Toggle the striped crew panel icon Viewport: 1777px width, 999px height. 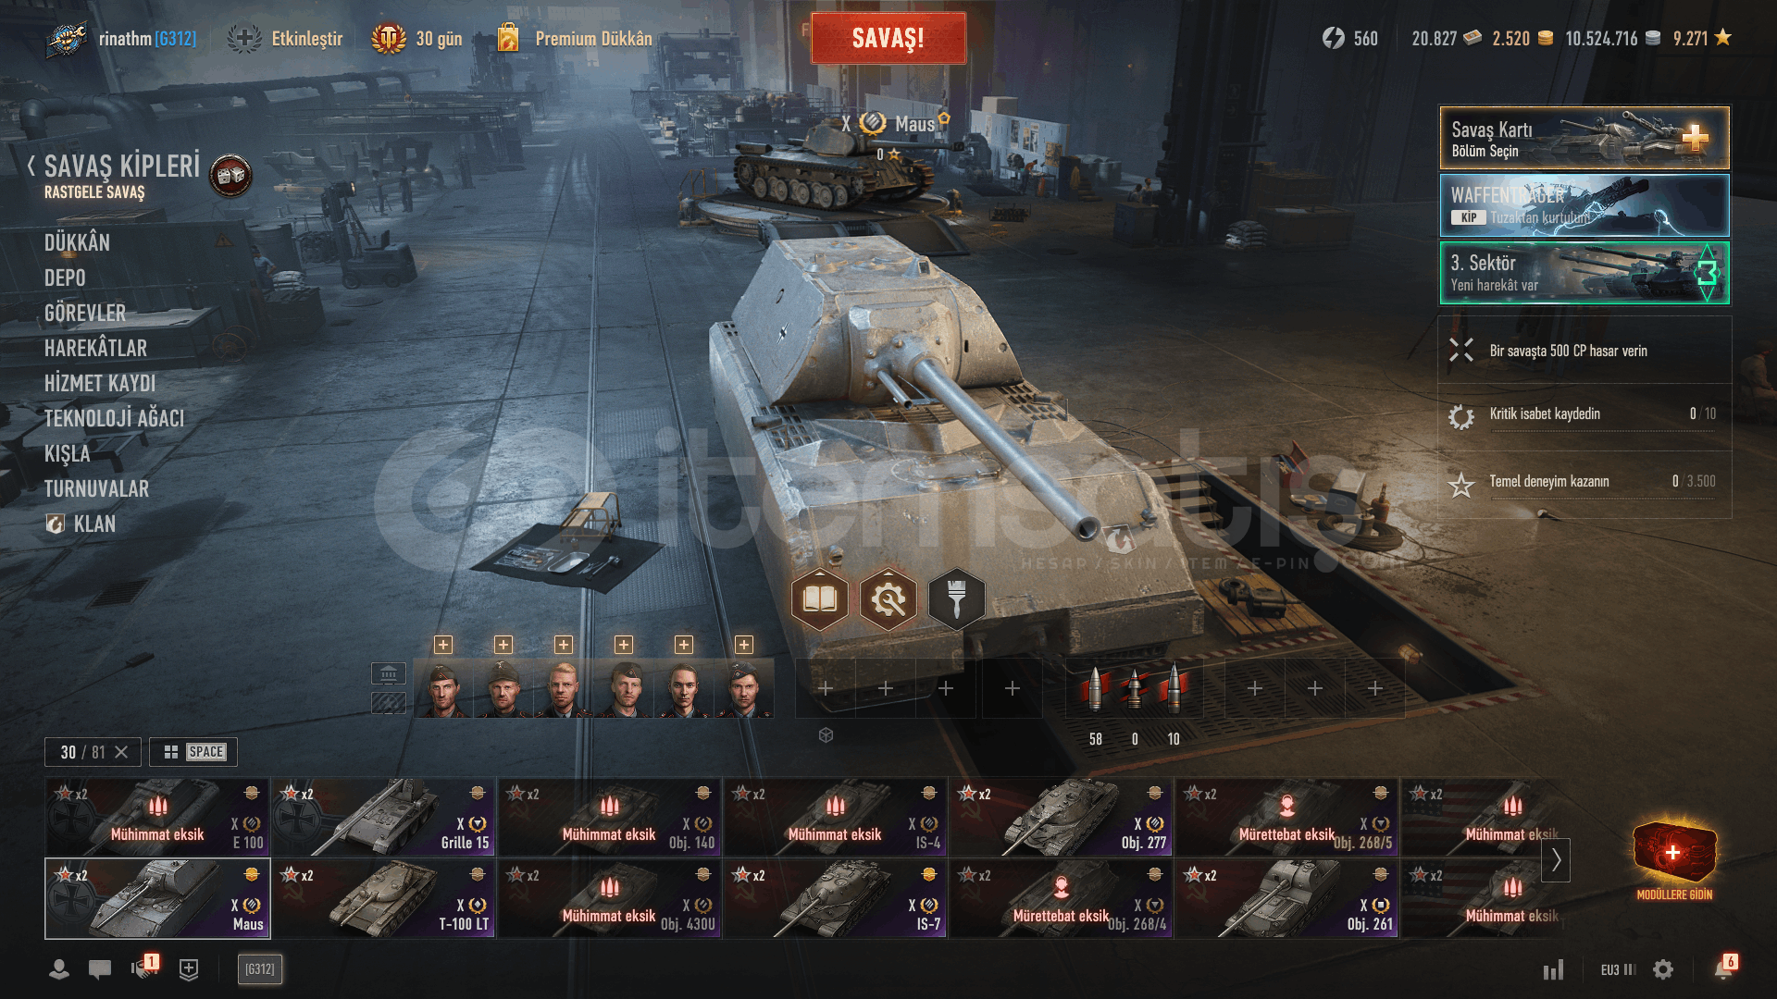[389, 703]
